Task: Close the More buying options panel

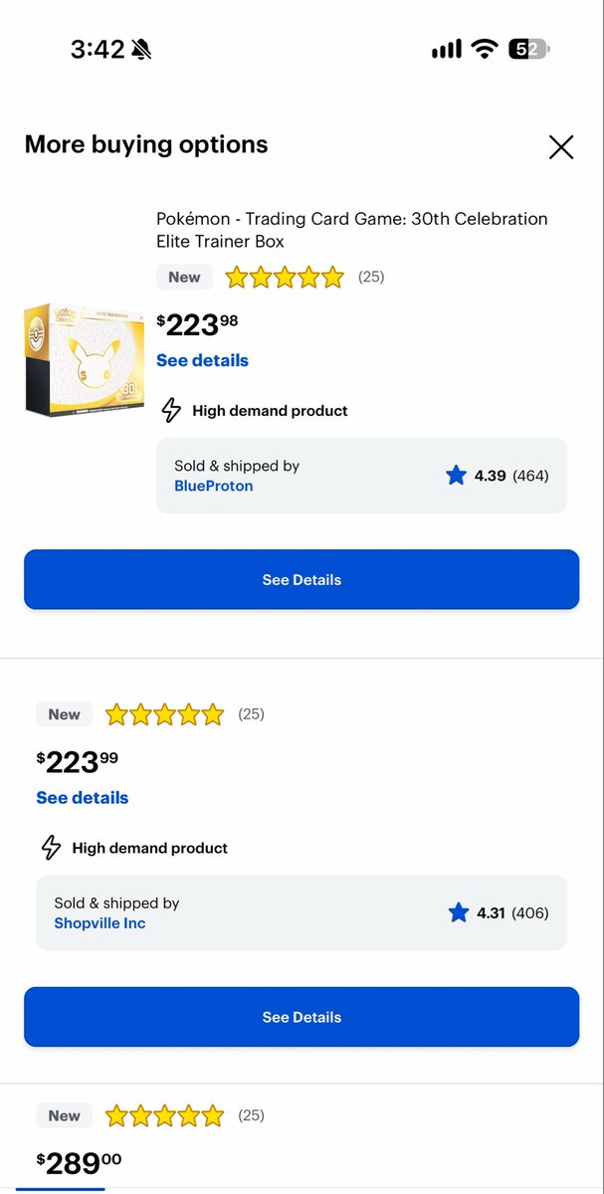Action: pos(561,147)
